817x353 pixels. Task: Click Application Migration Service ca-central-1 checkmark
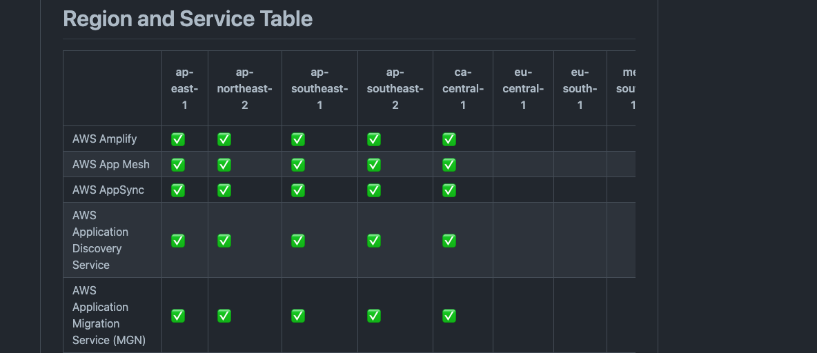pos(449,316)
